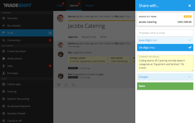The height and width of the screenshot is (123, 195).
Task: Click the Connections link icon
Action: point(4,40)
